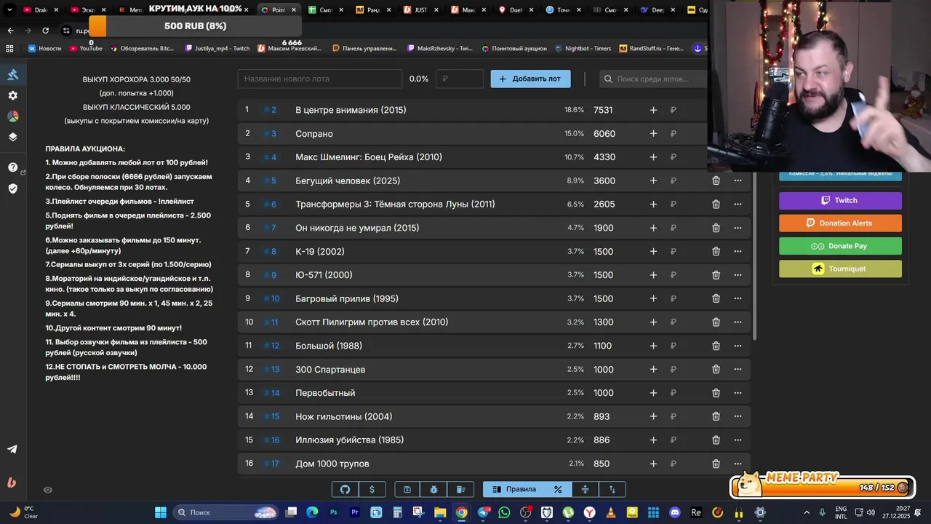The width and height of the screenshot is (931, 524).
Task: Click the sort arrows icon
Action: click(x=612, y=489)
